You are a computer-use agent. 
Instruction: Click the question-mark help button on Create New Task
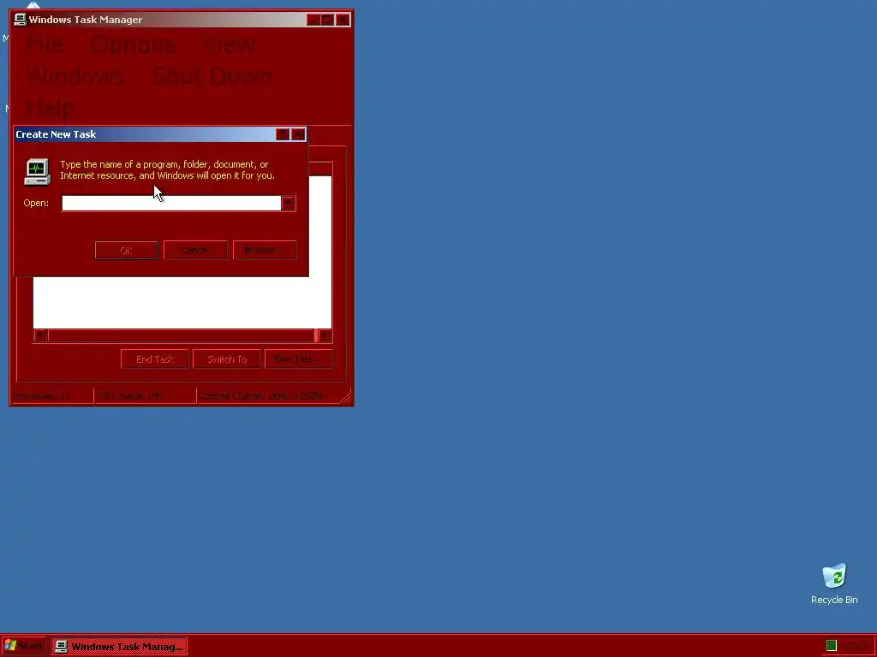point(283,134)
